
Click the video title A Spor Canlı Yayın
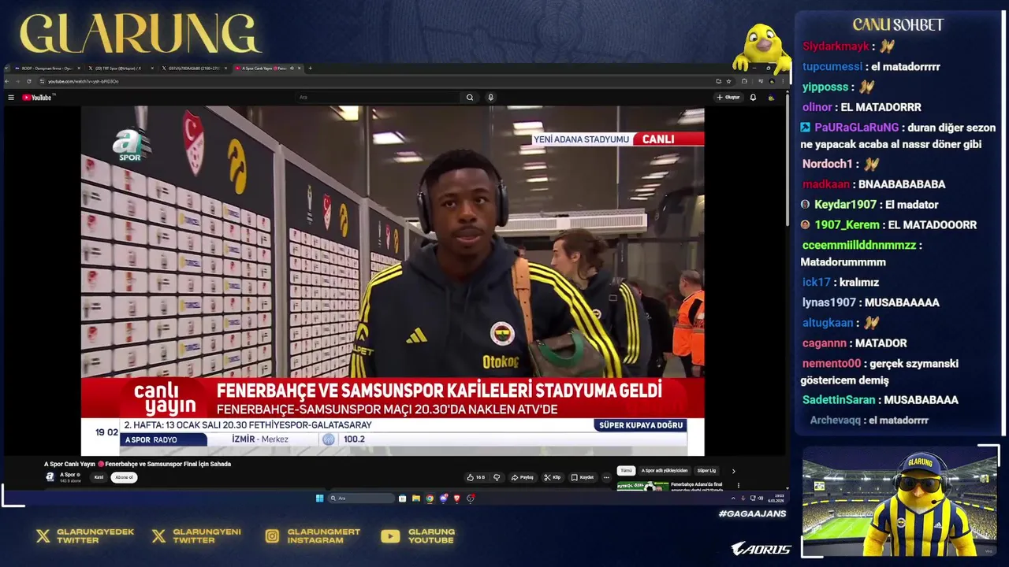click(x=137, y=464)
